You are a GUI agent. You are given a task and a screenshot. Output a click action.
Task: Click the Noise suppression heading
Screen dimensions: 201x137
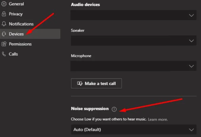click(90, 109)
